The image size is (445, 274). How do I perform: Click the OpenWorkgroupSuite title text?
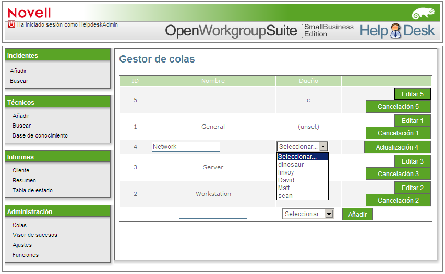pyautogui.click(x=231, y=31)
